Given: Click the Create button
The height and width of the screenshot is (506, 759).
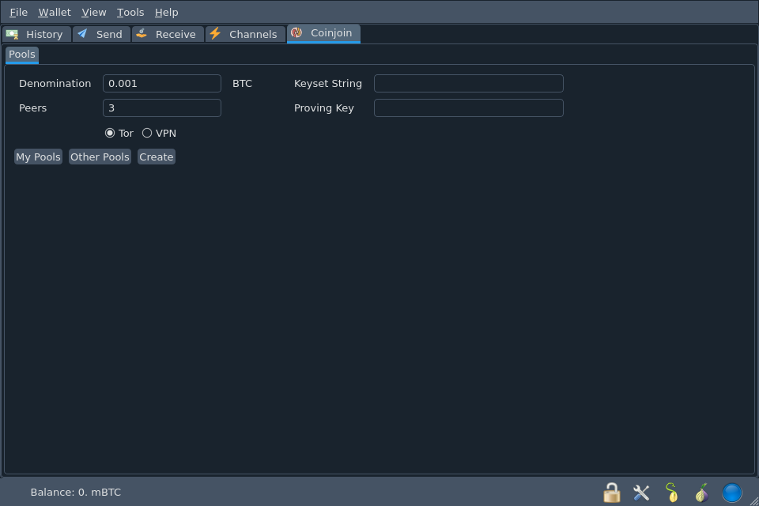Looking at the screenshot, I should point(157,157).
